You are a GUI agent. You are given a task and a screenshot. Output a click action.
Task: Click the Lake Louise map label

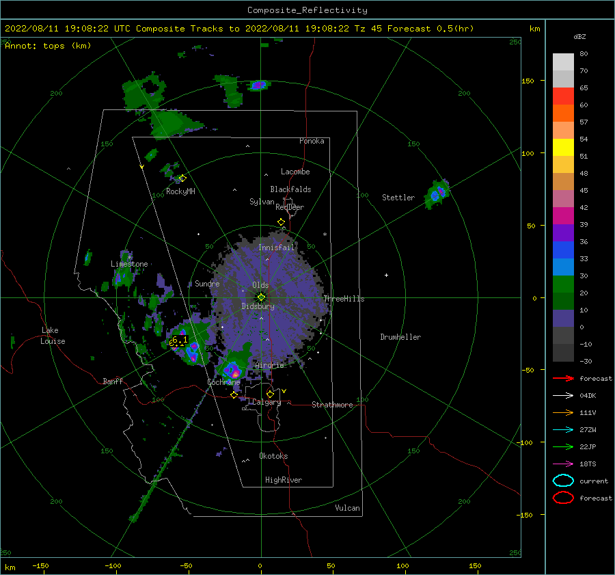click(53, 336)
